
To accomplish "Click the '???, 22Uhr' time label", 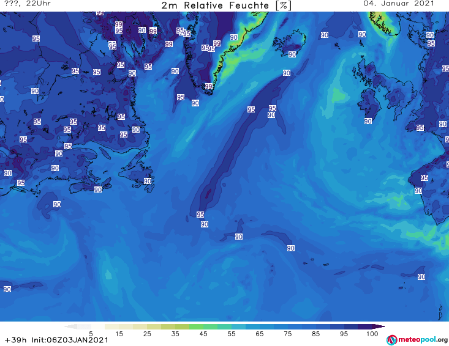I will click(x=28, y=4).
